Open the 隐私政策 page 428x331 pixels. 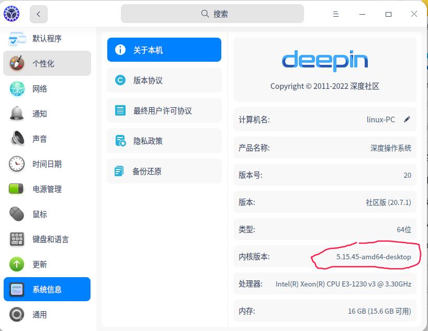[x=164, y=141]
